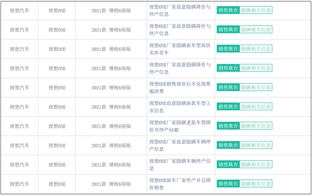Click 隐瞒相关信息 tag in 厂家隐瞒车辆停产信息 row

pyautogui.click(x=256, y=164)
